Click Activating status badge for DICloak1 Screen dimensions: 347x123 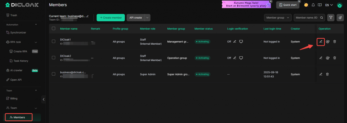point(202,42)
